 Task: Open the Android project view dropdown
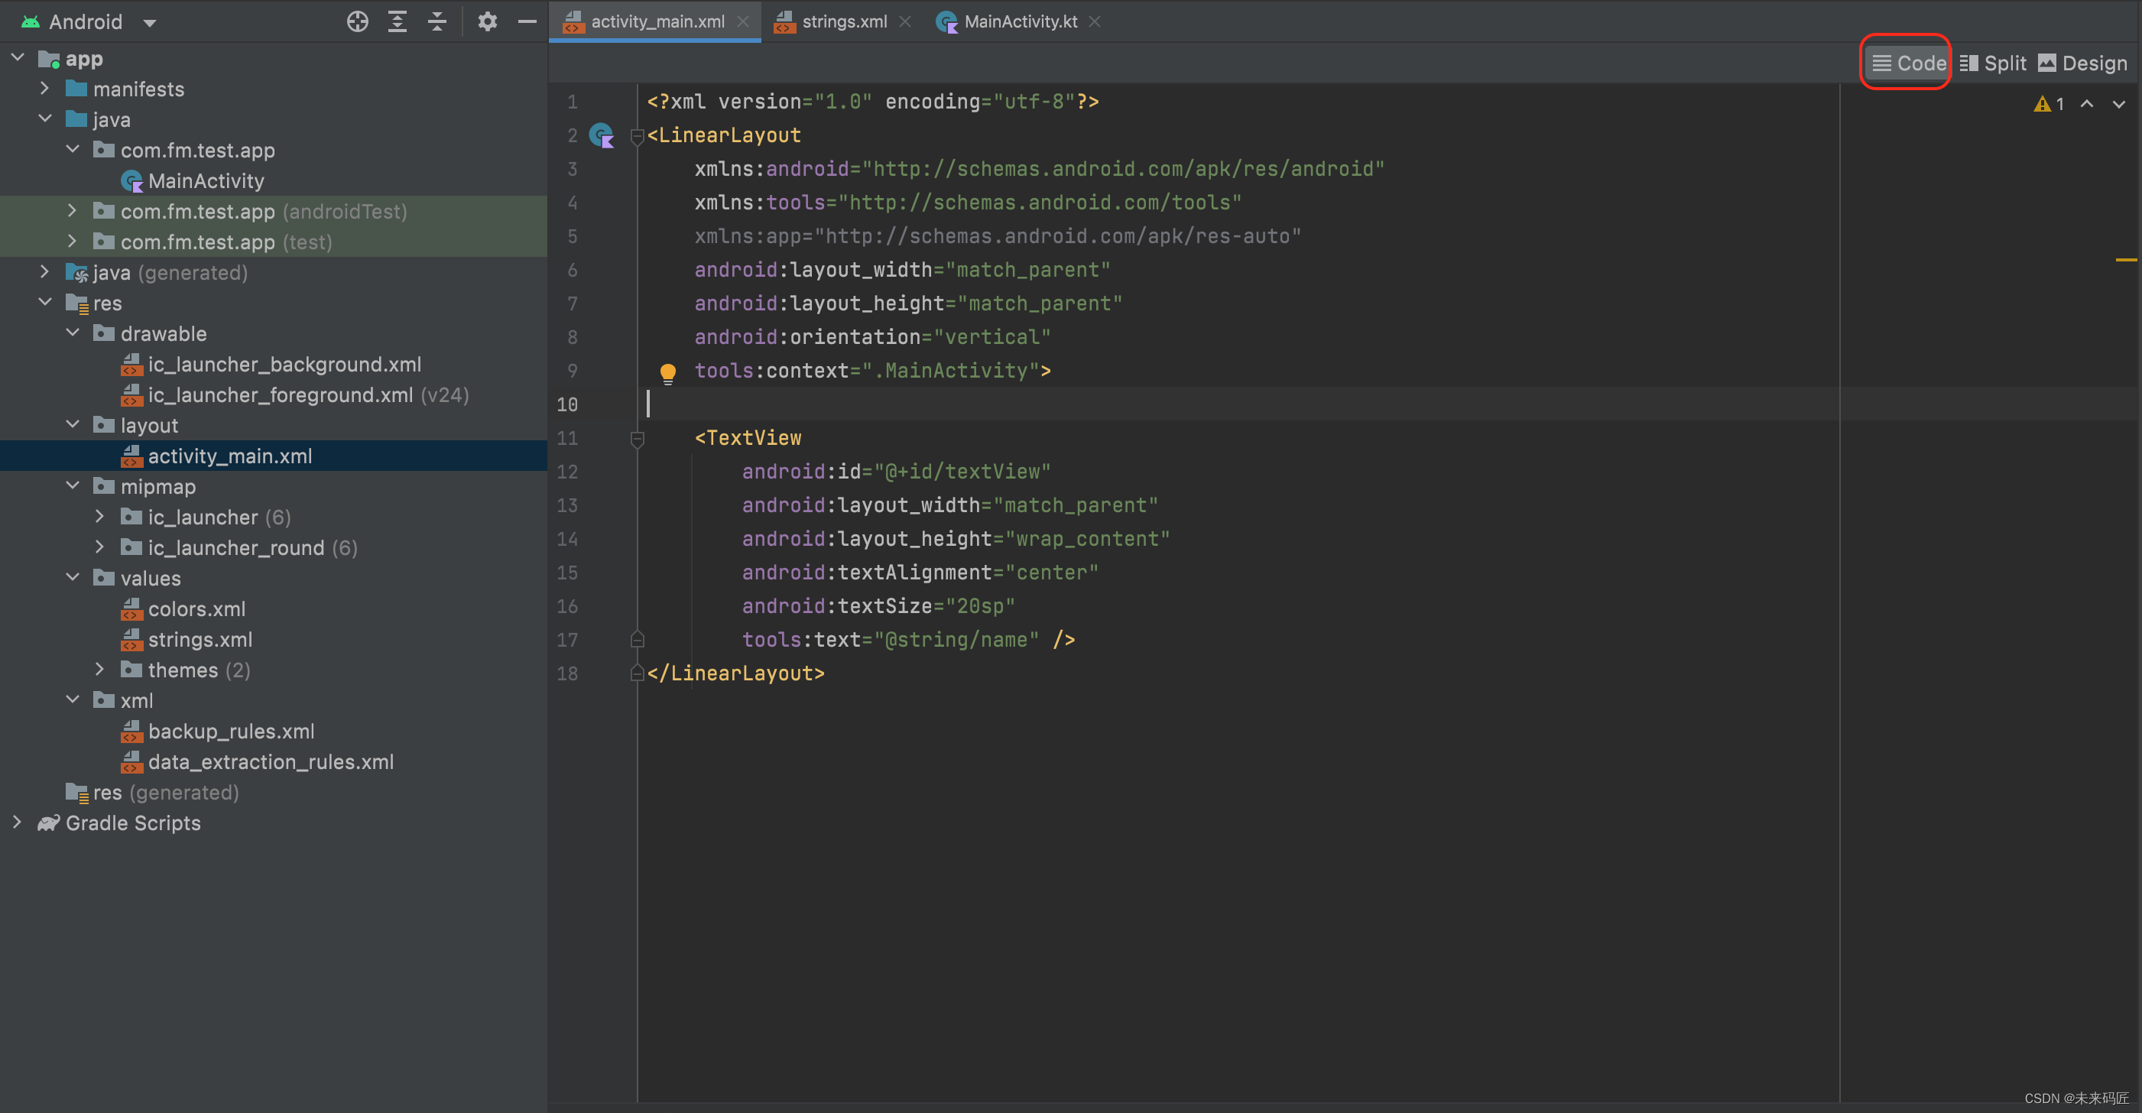click(150, 22)
